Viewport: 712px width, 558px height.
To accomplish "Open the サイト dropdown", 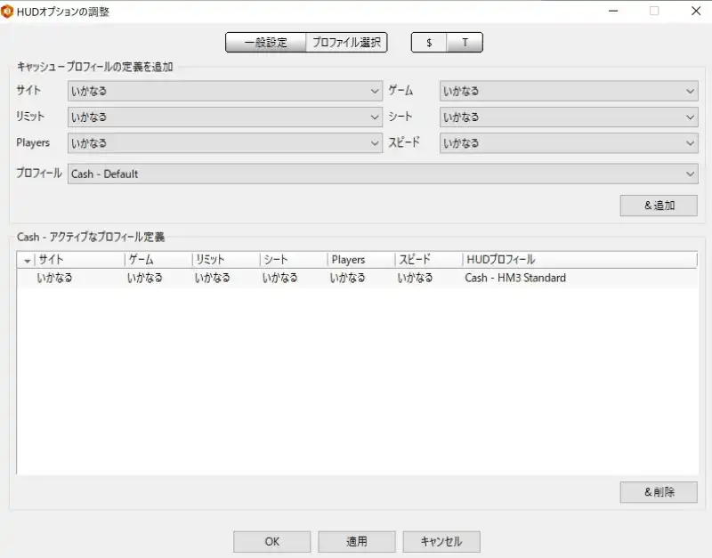I will pyautogui.click(x=225, y=91).
